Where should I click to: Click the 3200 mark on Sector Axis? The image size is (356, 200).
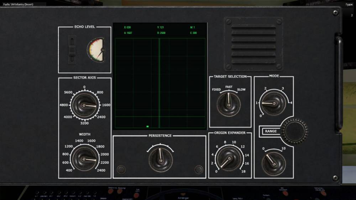coord(84,123)
